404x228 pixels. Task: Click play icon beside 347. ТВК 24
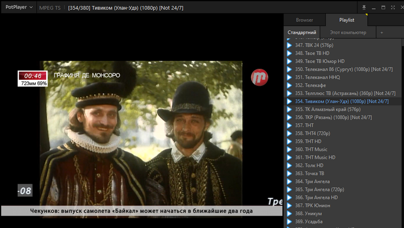pyautogui.click(x=289, y=45)
